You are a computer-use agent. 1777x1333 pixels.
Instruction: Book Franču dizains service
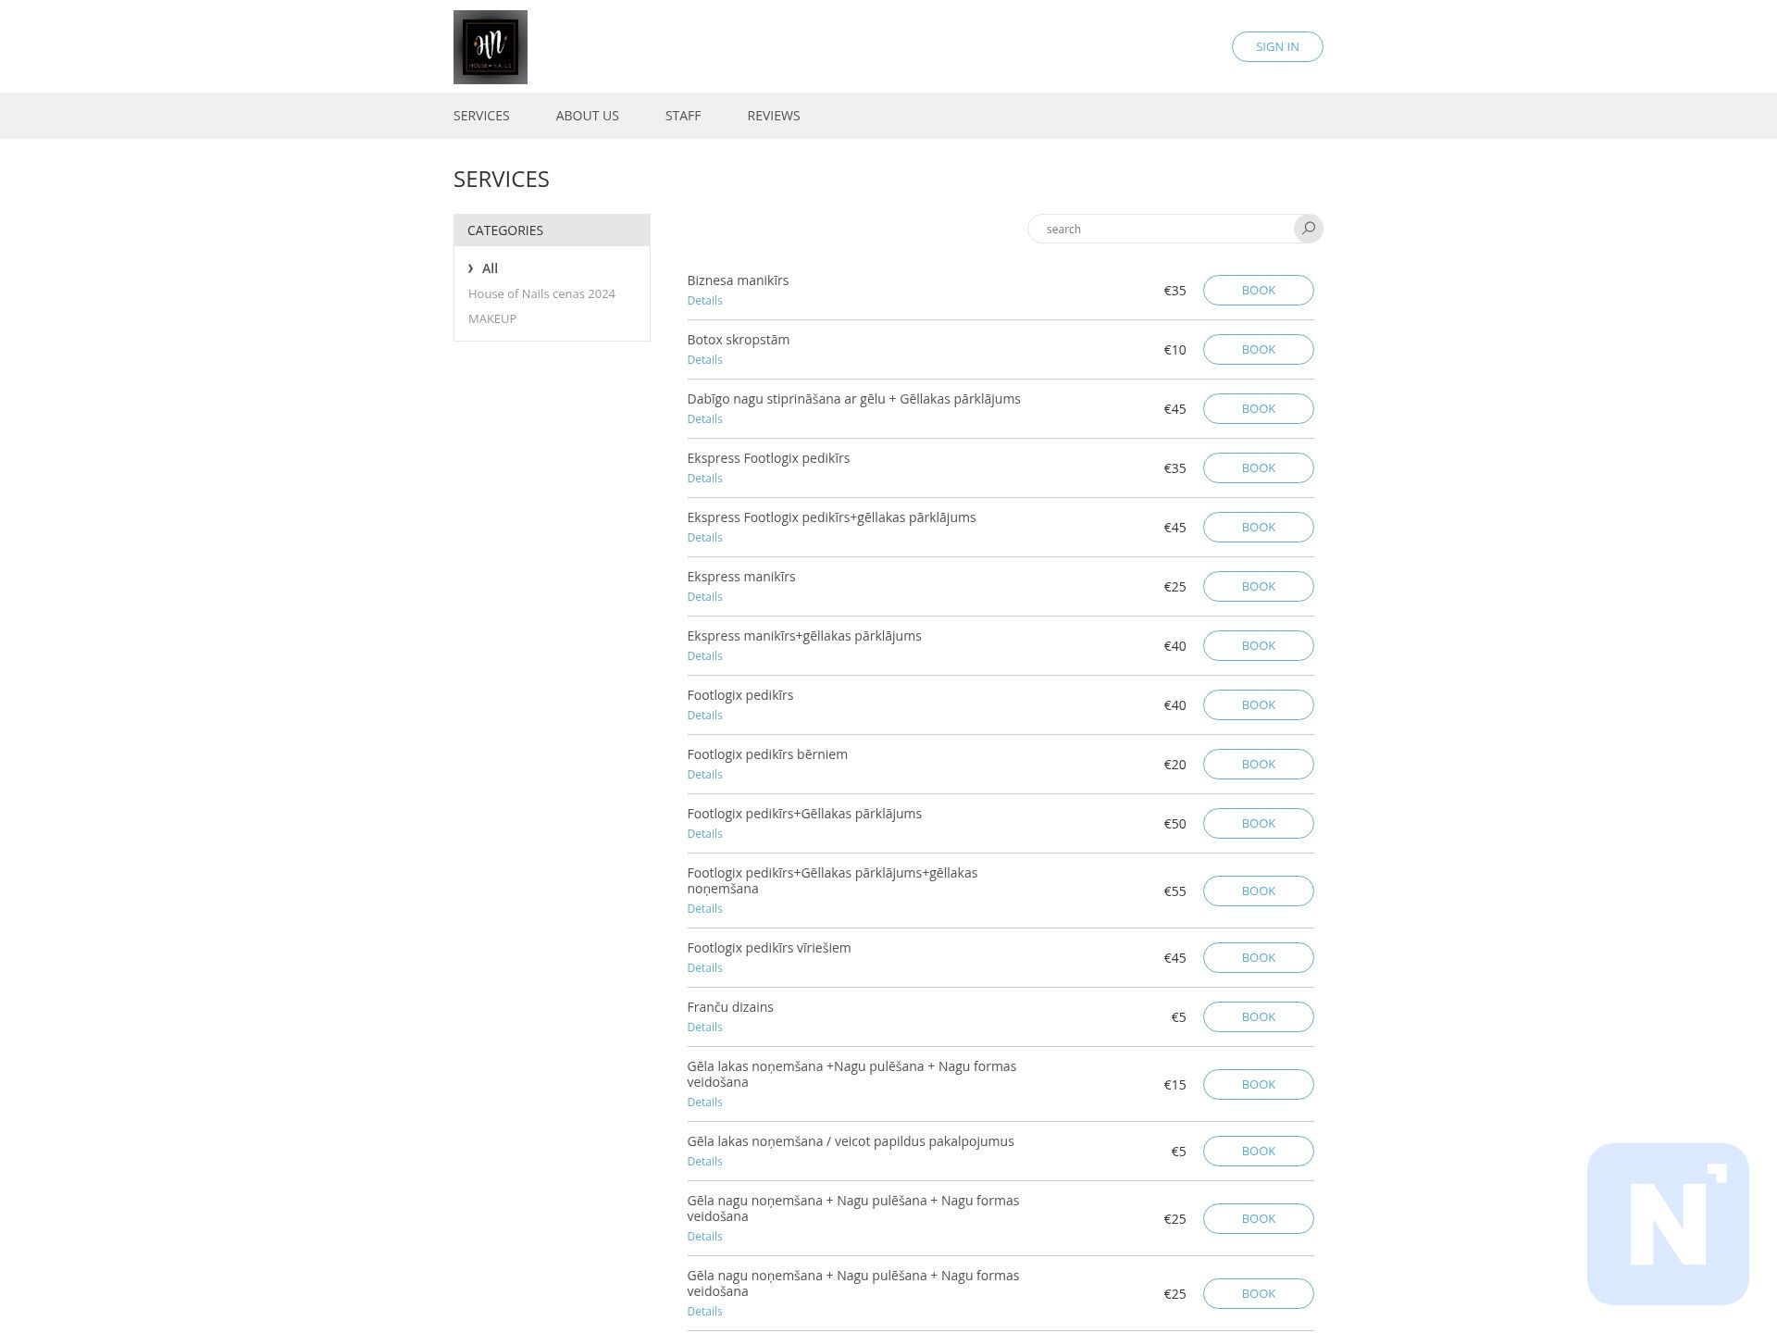pyautogui.click(x=1258, y=1016)
